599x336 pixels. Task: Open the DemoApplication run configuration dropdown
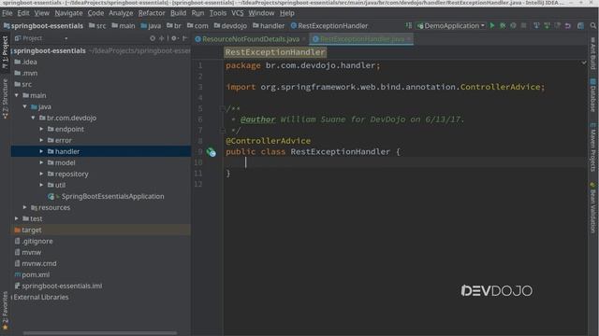pyautogui.click(x=451, y=25)
